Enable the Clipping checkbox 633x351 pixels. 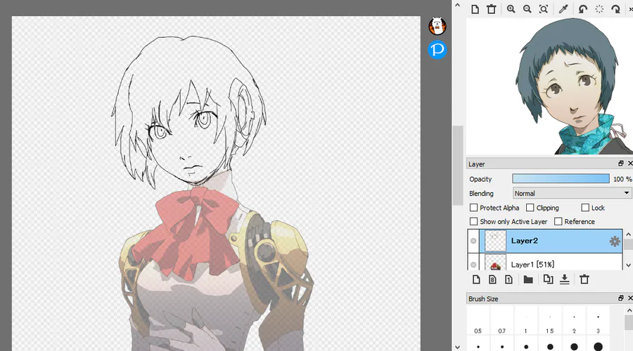point(530,208)
